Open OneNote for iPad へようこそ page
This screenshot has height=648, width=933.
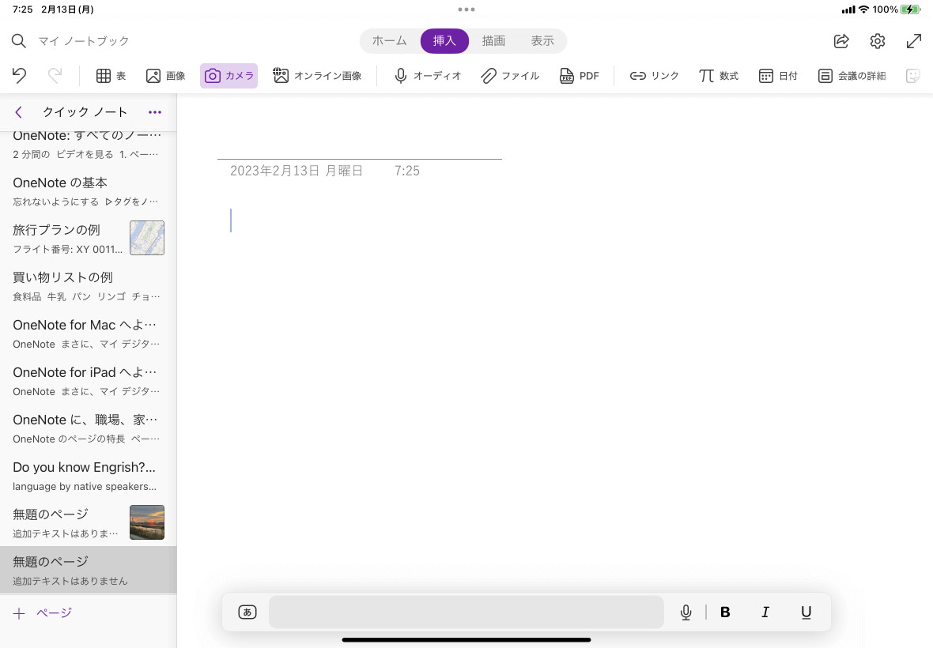click(88, 381)
